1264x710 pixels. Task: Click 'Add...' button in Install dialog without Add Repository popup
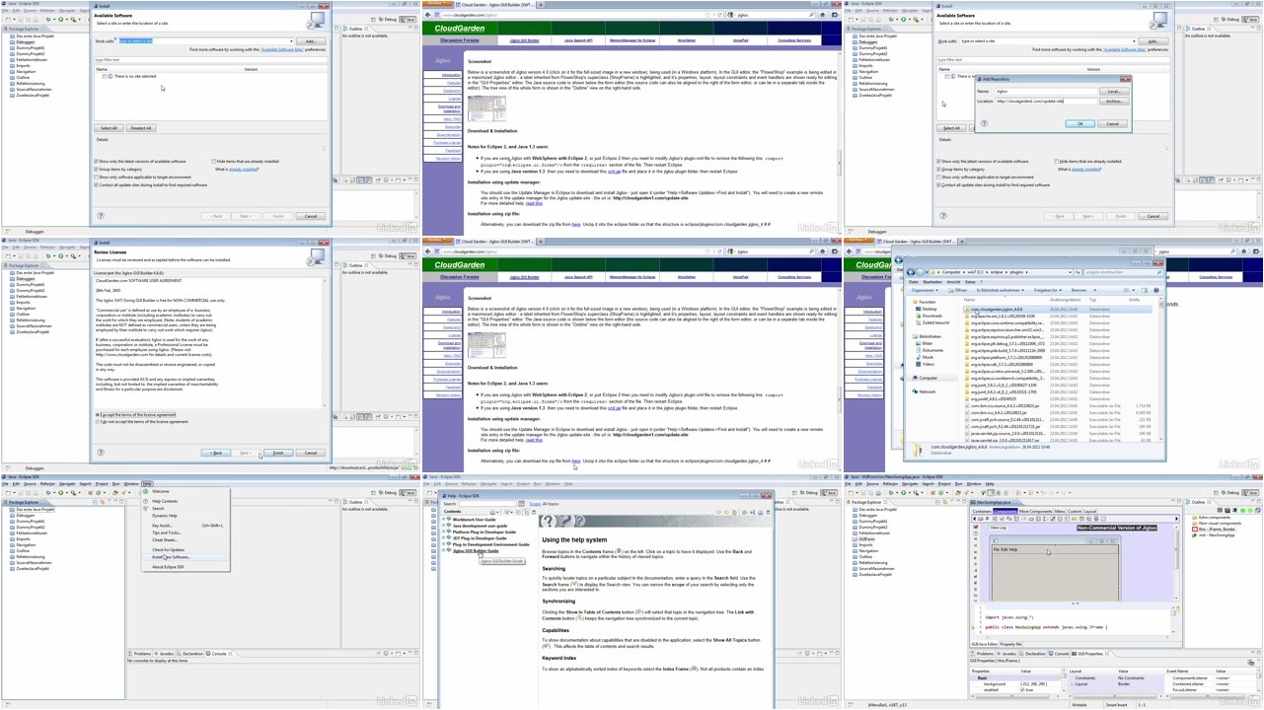tap(311, 41)
